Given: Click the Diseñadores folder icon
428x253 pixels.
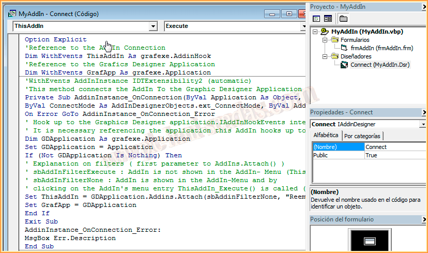Looking at the screenshot, I should click(x=334, y=56).
